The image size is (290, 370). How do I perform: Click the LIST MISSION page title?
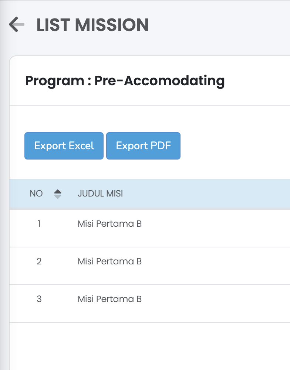click(x=92, y=25)
